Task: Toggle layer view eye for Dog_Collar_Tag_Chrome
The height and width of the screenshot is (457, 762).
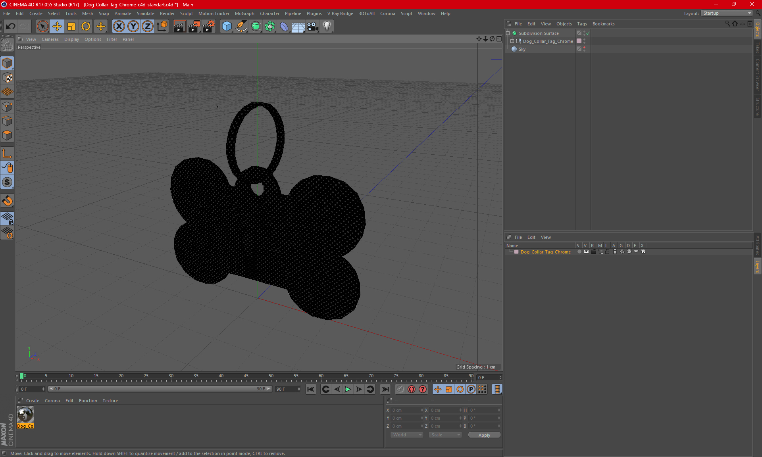Action: 586,252
